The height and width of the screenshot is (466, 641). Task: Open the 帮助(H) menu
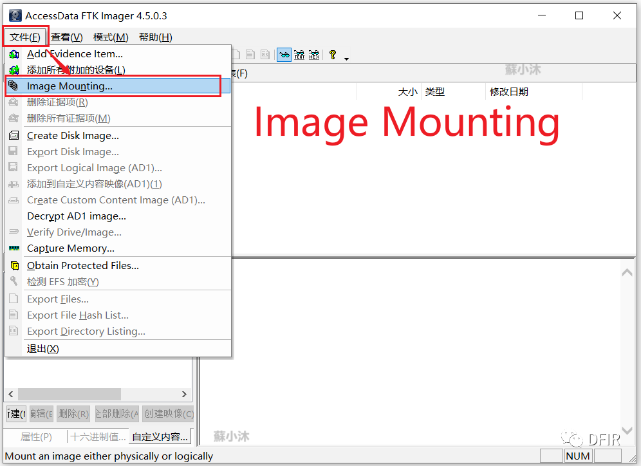coord(155,37)
